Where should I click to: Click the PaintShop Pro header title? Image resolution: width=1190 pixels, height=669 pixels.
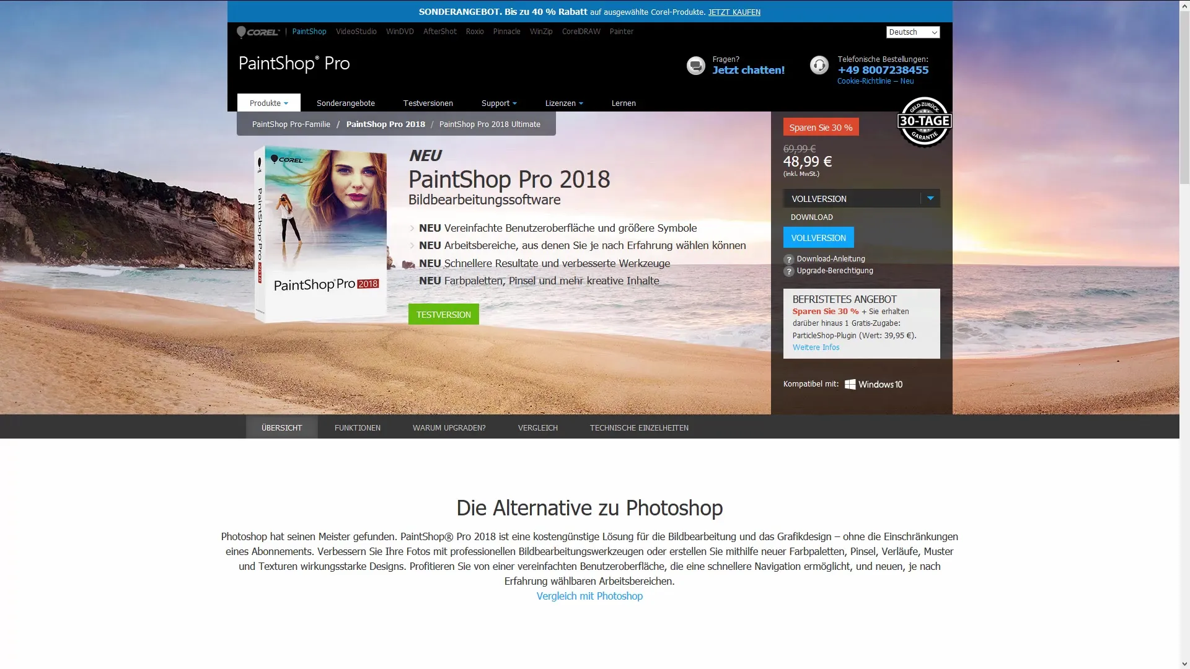pyautogui.click(x=294, y=64)
